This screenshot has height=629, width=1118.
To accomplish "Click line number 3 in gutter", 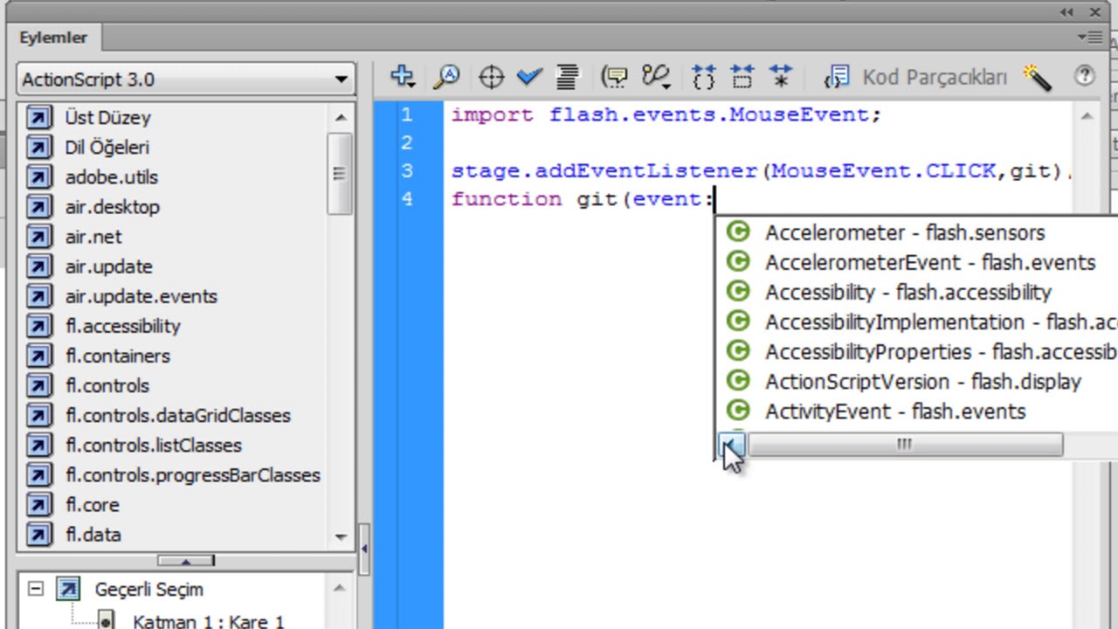I will pos(407,170).
